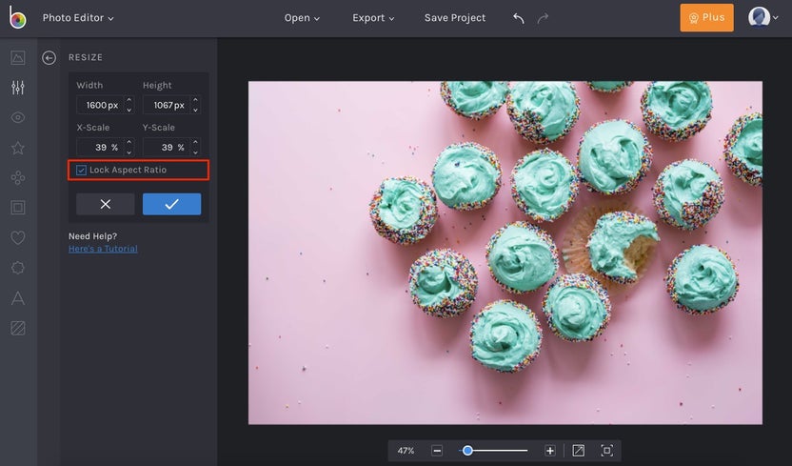
Task: Open the Touch Up eye icon
Action: pyautogui.click(x=18, y=117)
